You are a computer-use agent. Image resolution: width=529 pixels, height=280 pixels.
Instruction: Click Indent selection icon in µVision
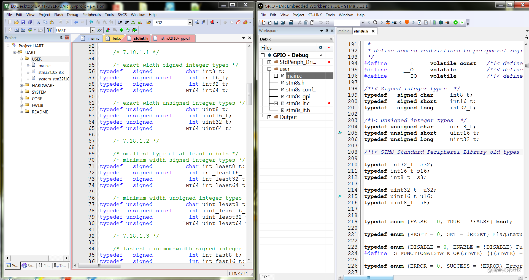click(x=120, y=22)
